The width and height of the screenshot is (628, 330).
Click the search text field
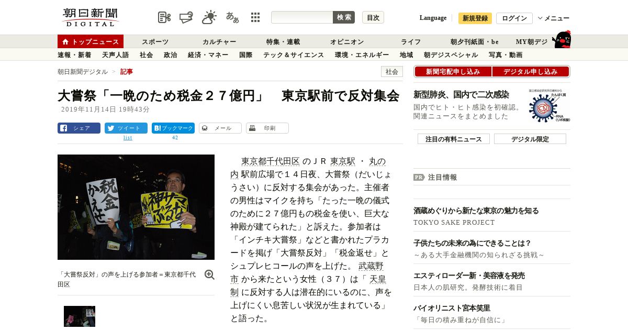pos(302,17)
